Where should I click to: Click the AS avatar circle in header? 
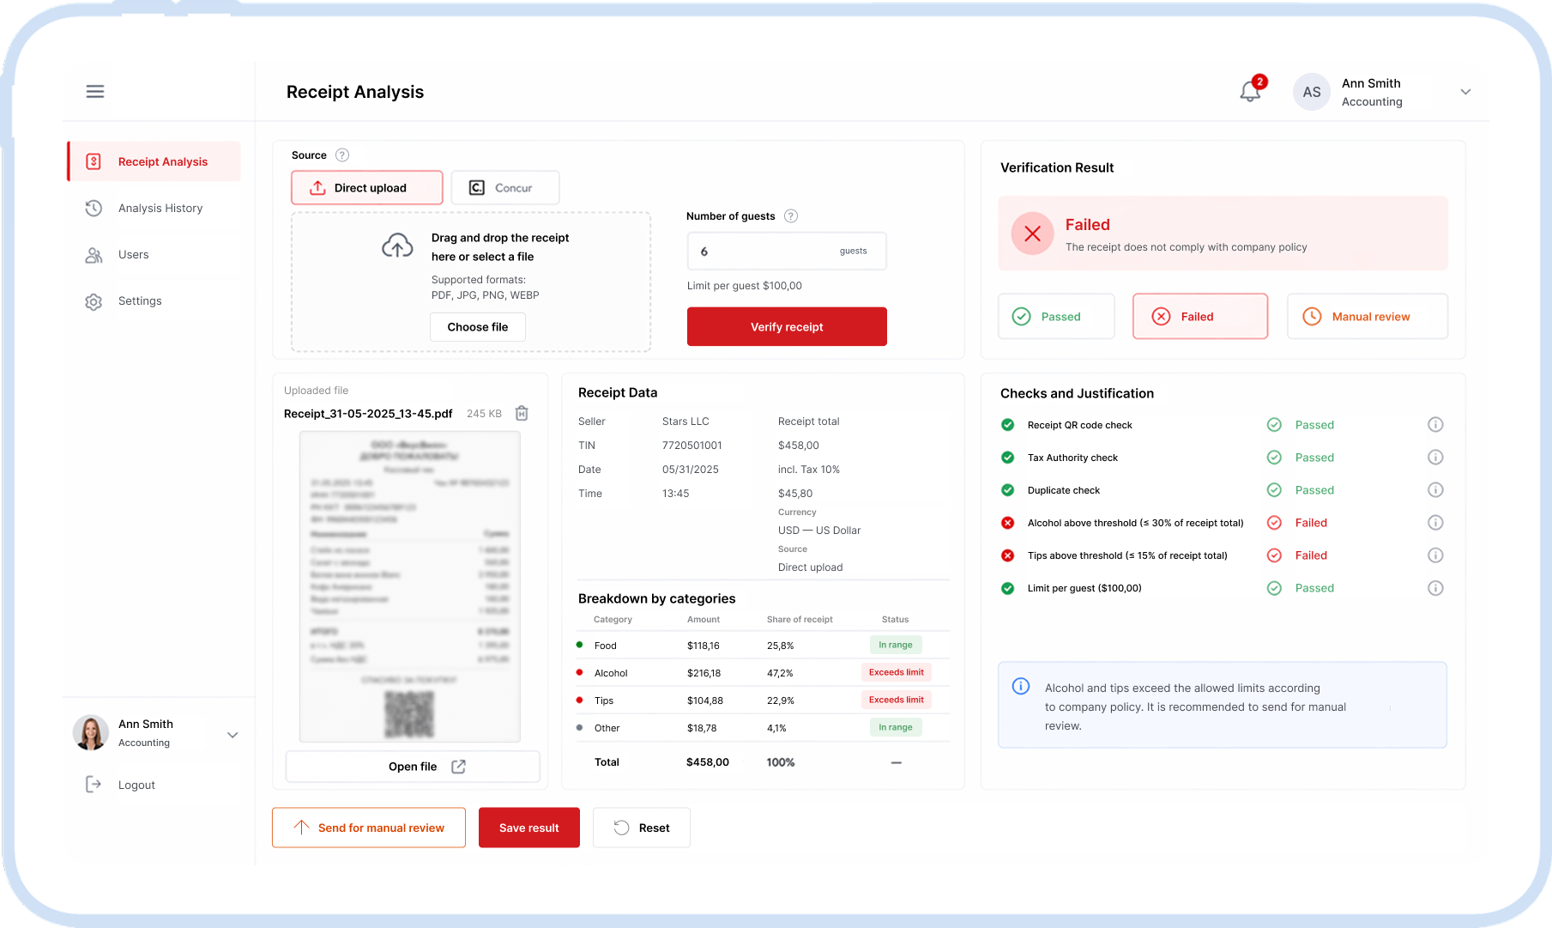click(1312, 92)
